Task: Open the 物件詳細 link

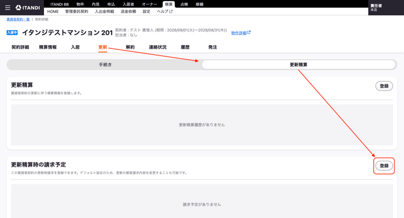Action: pos(241,33)
